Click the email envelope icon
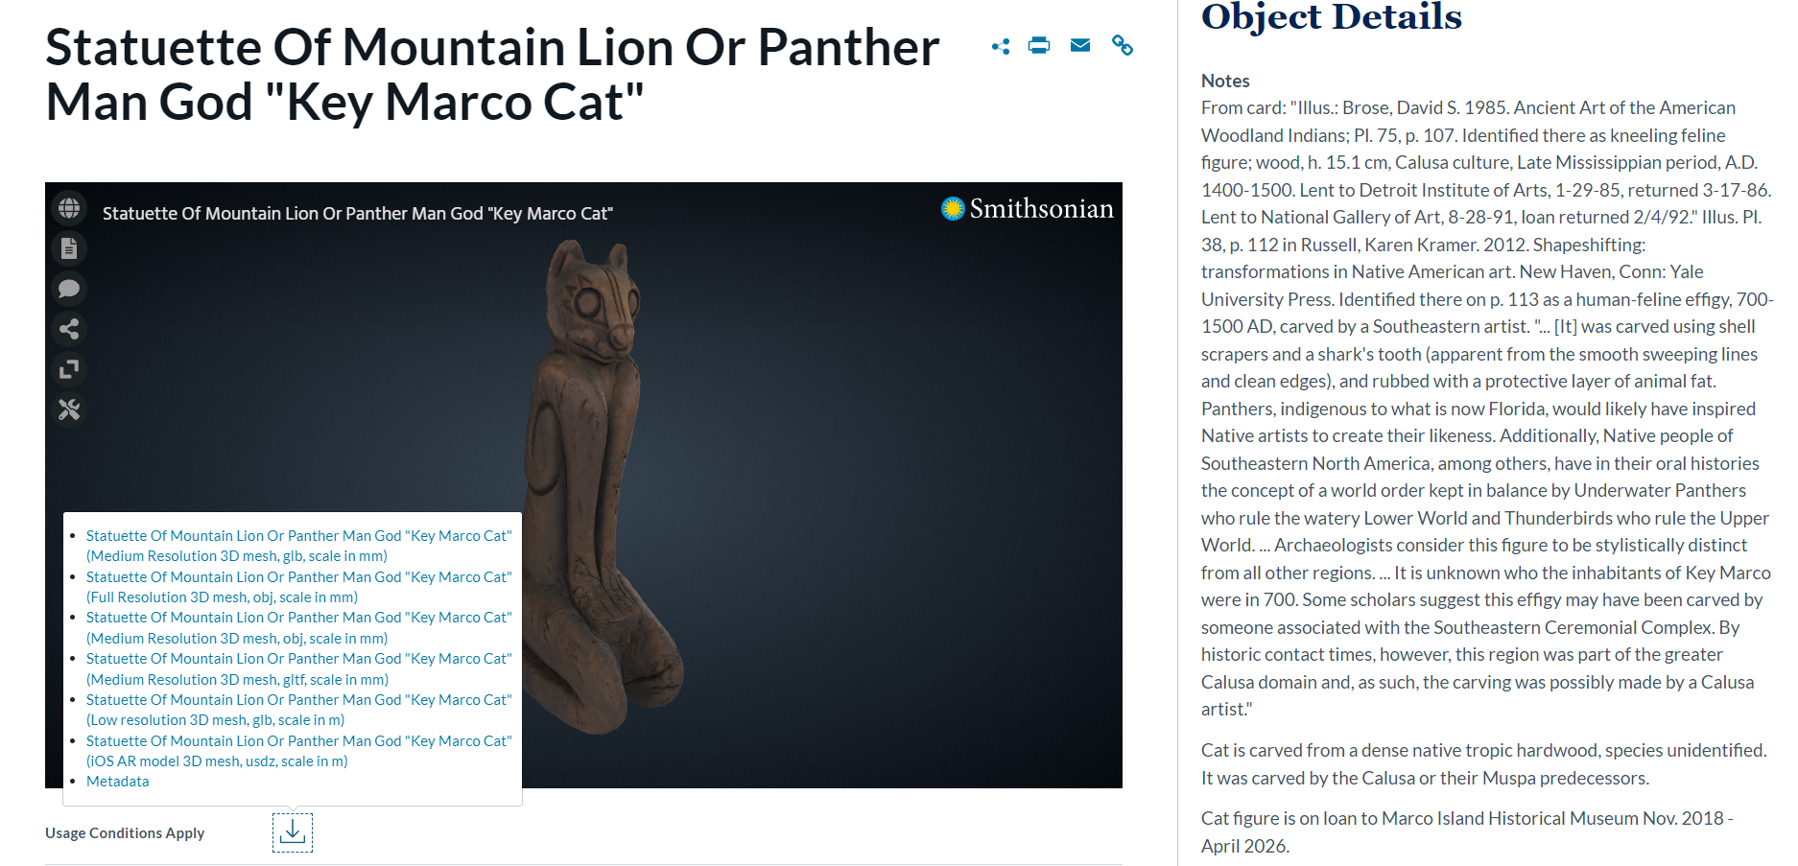 pyautogui.click(x=1080, y=45)
